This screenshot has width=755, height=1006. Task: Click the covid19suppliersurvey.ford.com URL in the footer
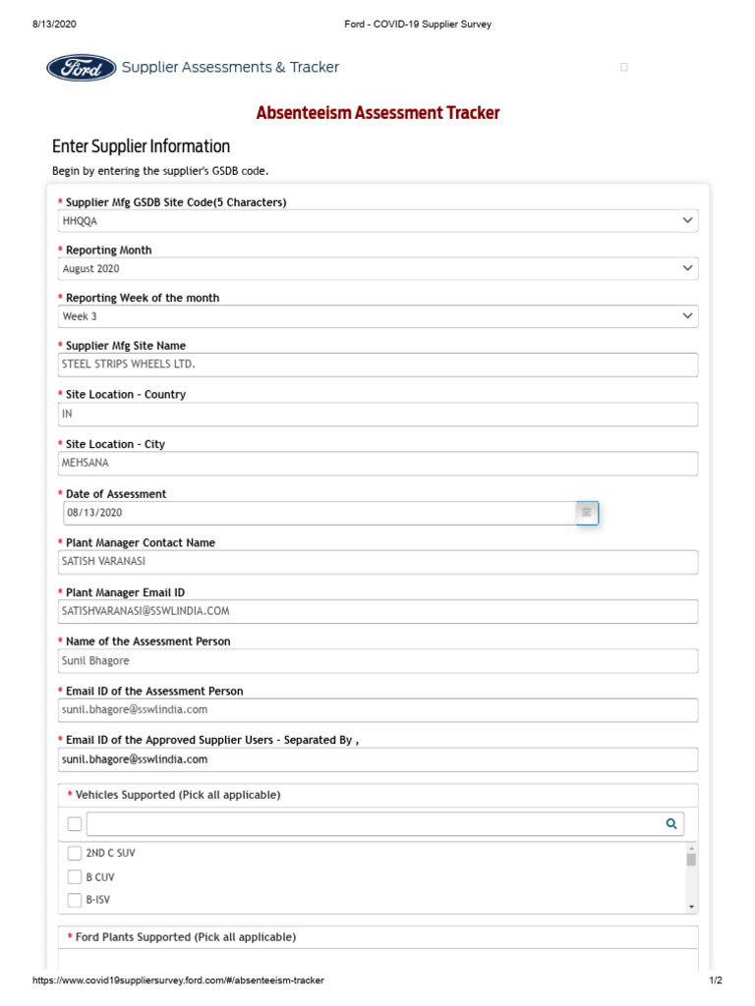click(178, 980)
